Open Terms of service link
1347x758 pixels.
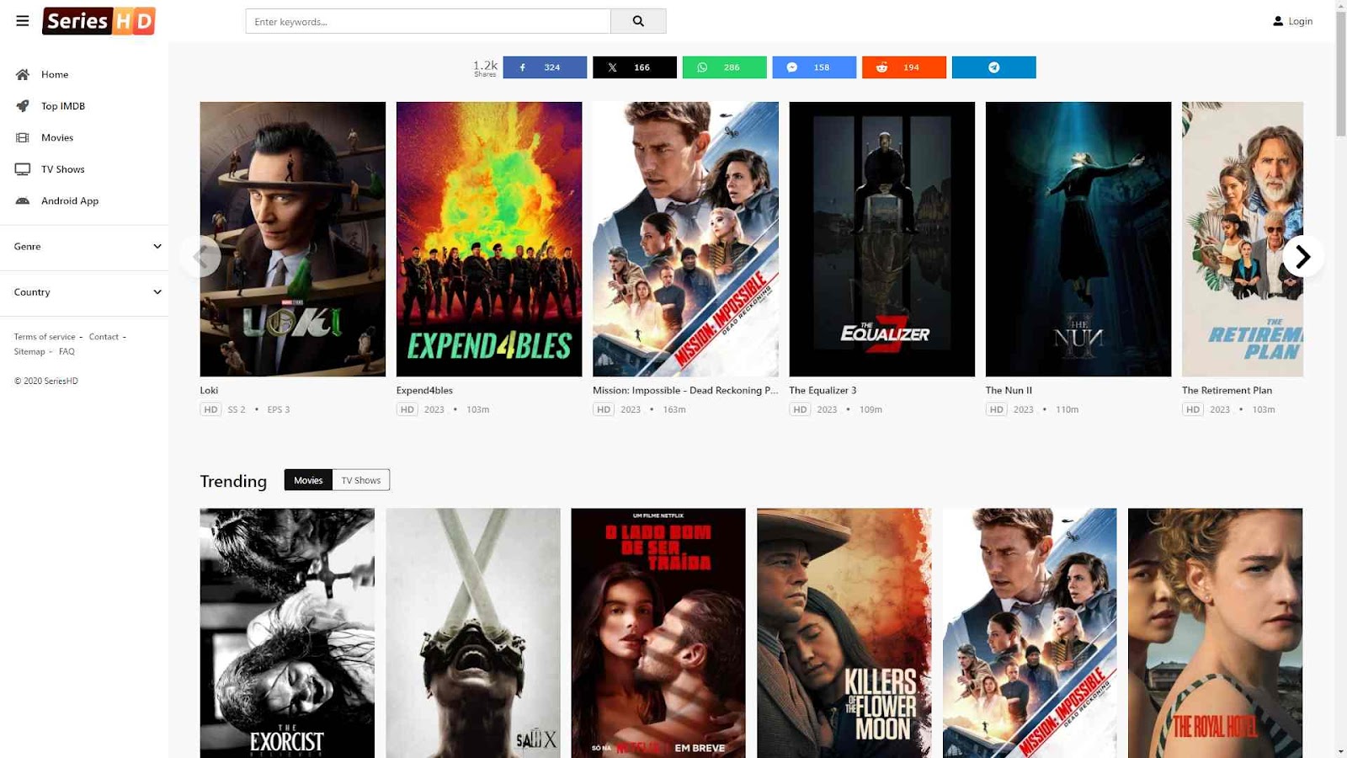[45, 337]
